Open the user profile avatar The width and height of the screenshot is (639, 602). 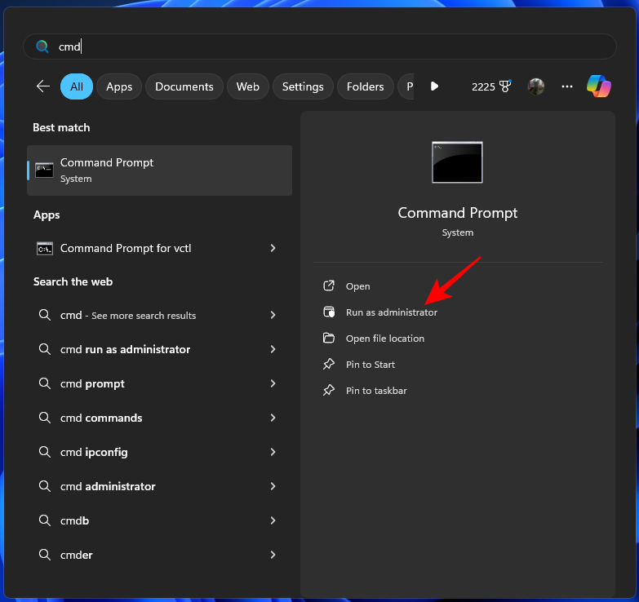click(536, 86)
